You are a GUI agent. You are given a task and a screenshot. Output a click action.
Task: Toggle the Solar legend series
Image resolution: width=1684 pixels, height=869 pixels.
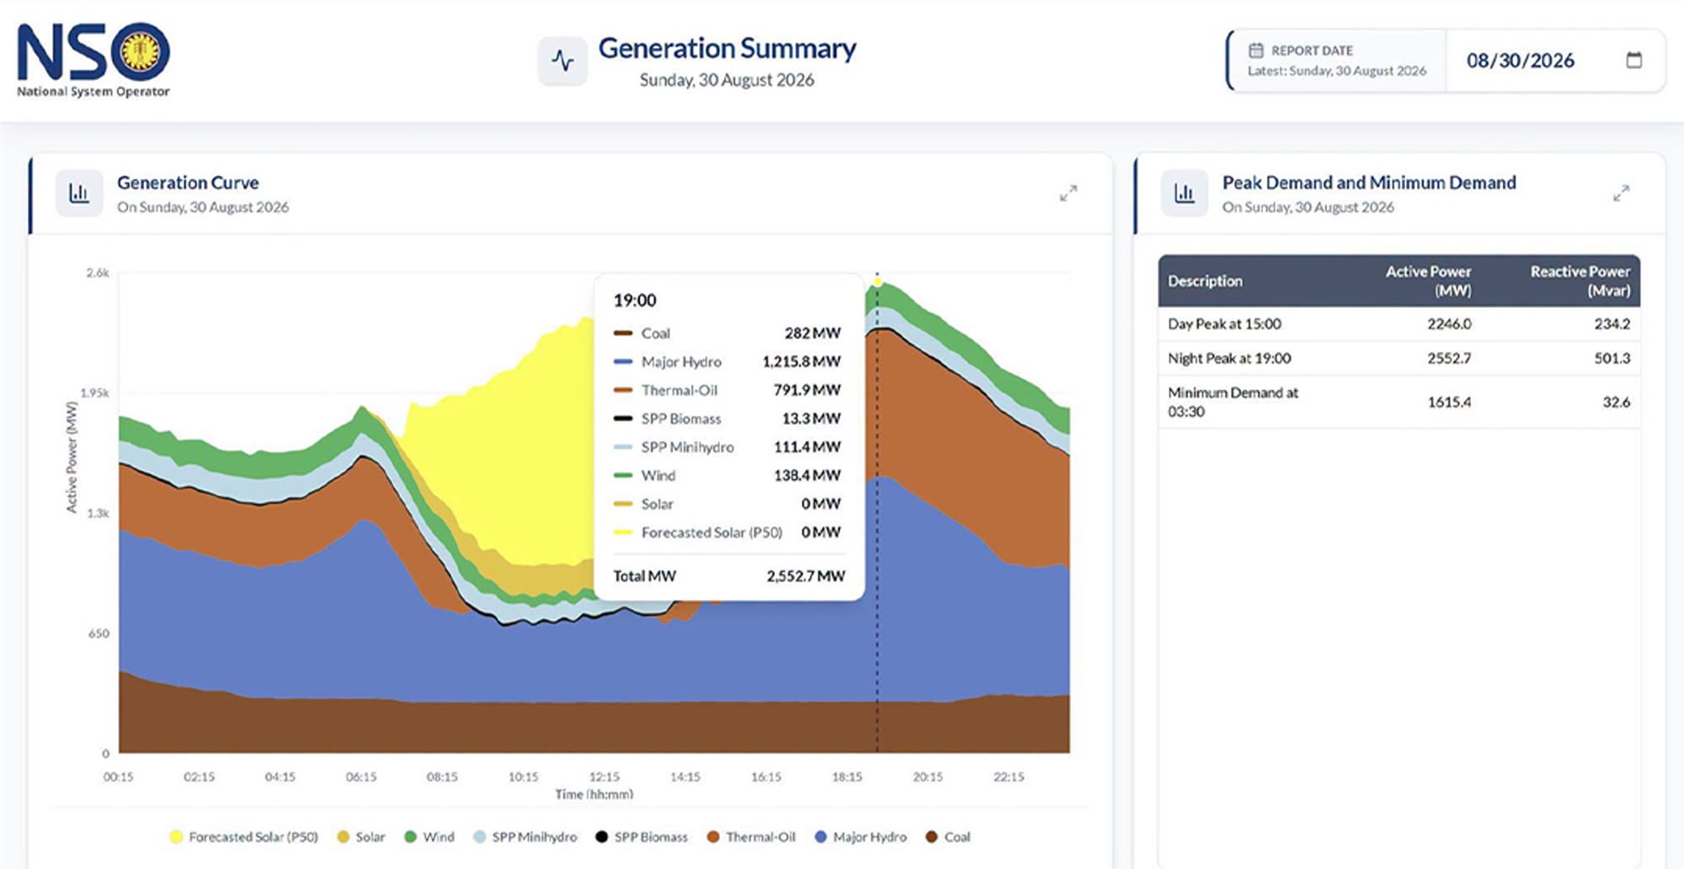pos(361,837)
